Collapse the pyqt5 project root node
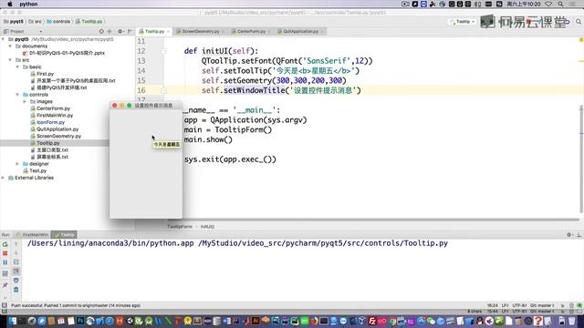The width and height of the screenshot is (584, 328). [3, 39]
